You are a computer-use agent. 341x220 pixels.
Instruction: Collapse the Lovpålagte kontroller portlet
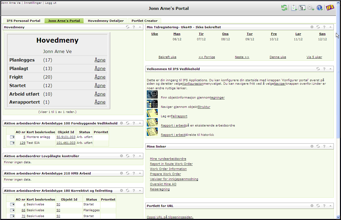click(x=140, y=156)
